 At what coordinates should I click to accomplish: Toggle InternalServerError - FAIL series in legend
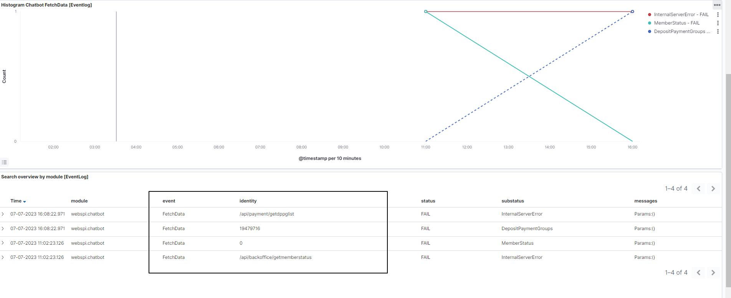pyautogui.click(x=681, y=15)
